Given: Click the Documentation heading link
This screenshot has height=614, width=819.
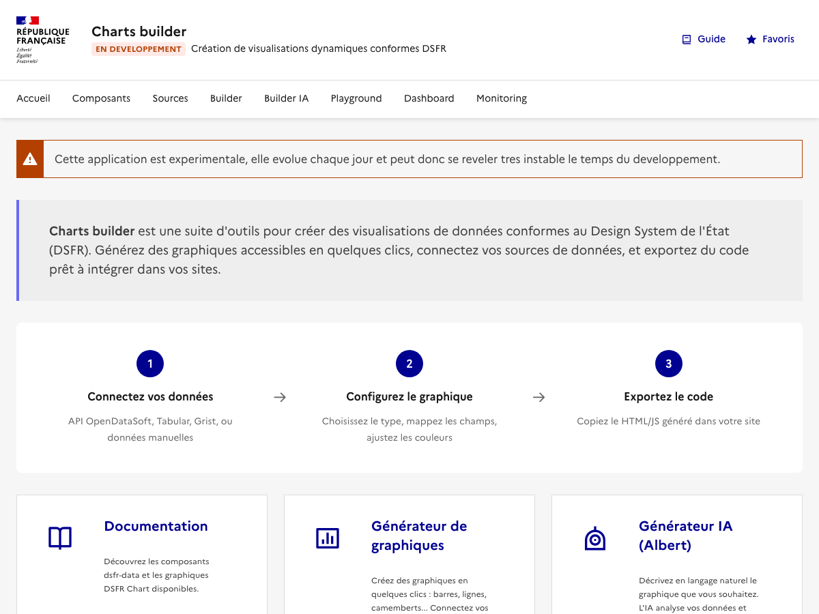Looking at the screenshot, I should coord(156,526).
